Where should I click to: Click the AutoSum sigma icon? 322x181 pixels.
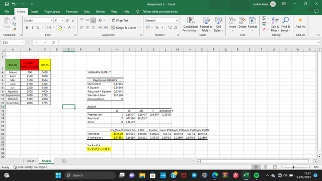click(x=264, y=19)
